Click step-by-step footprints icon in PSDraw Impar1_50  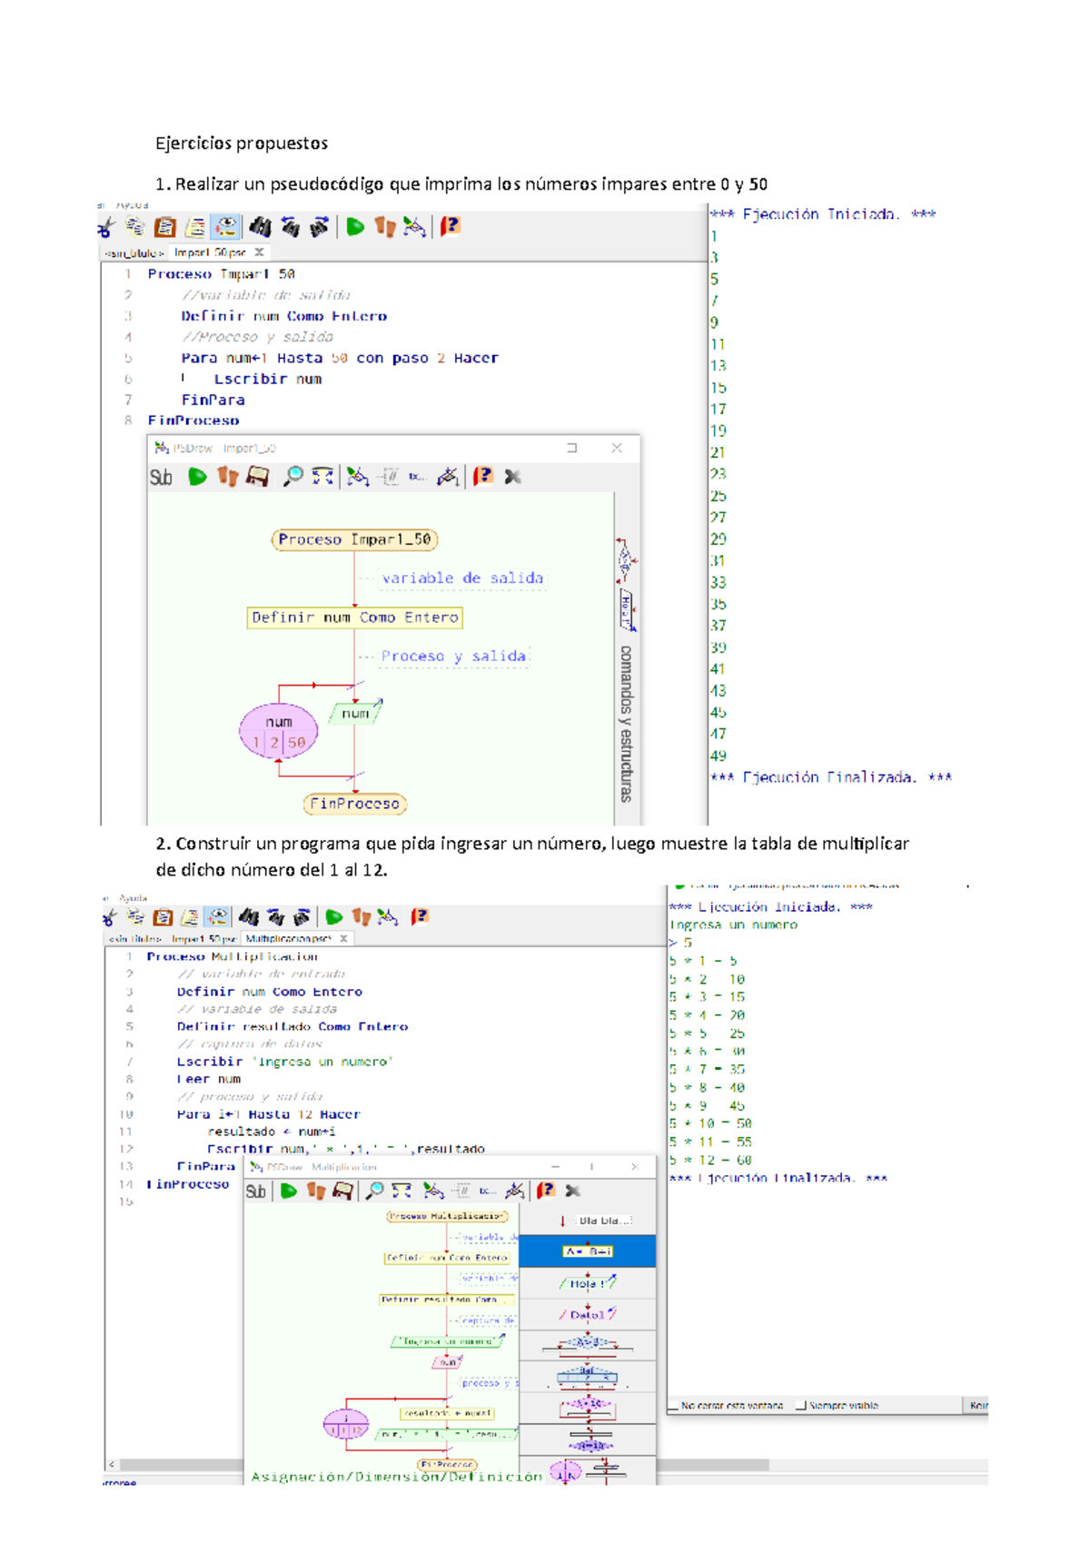(x=227, y=477)
